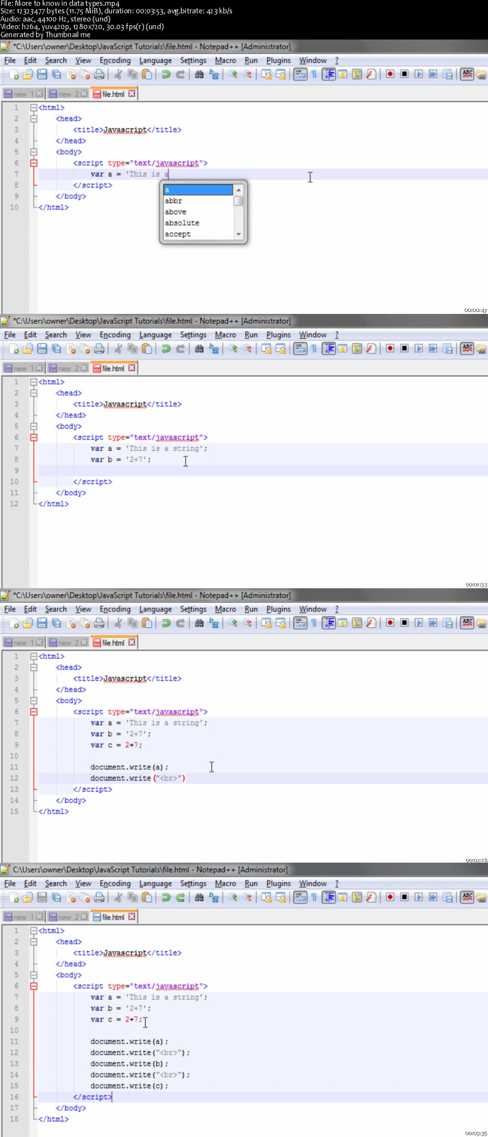Click the Cut scissors icon in the 00:01:33 frame
Screen dimensions: 488x1137
tap(118, 349)
